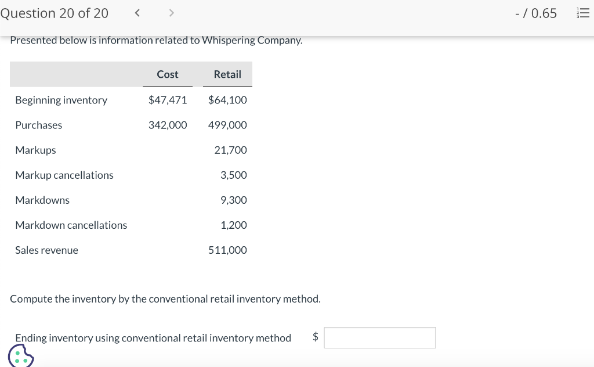Go to the previous question arrow
The image size is (594, 367).
[137, 13]
